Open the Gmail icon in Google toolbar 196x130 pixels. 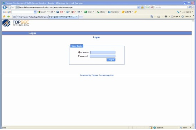62,12
